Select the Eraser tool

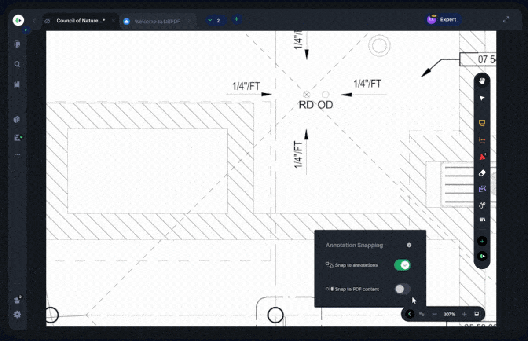[482, 173]
